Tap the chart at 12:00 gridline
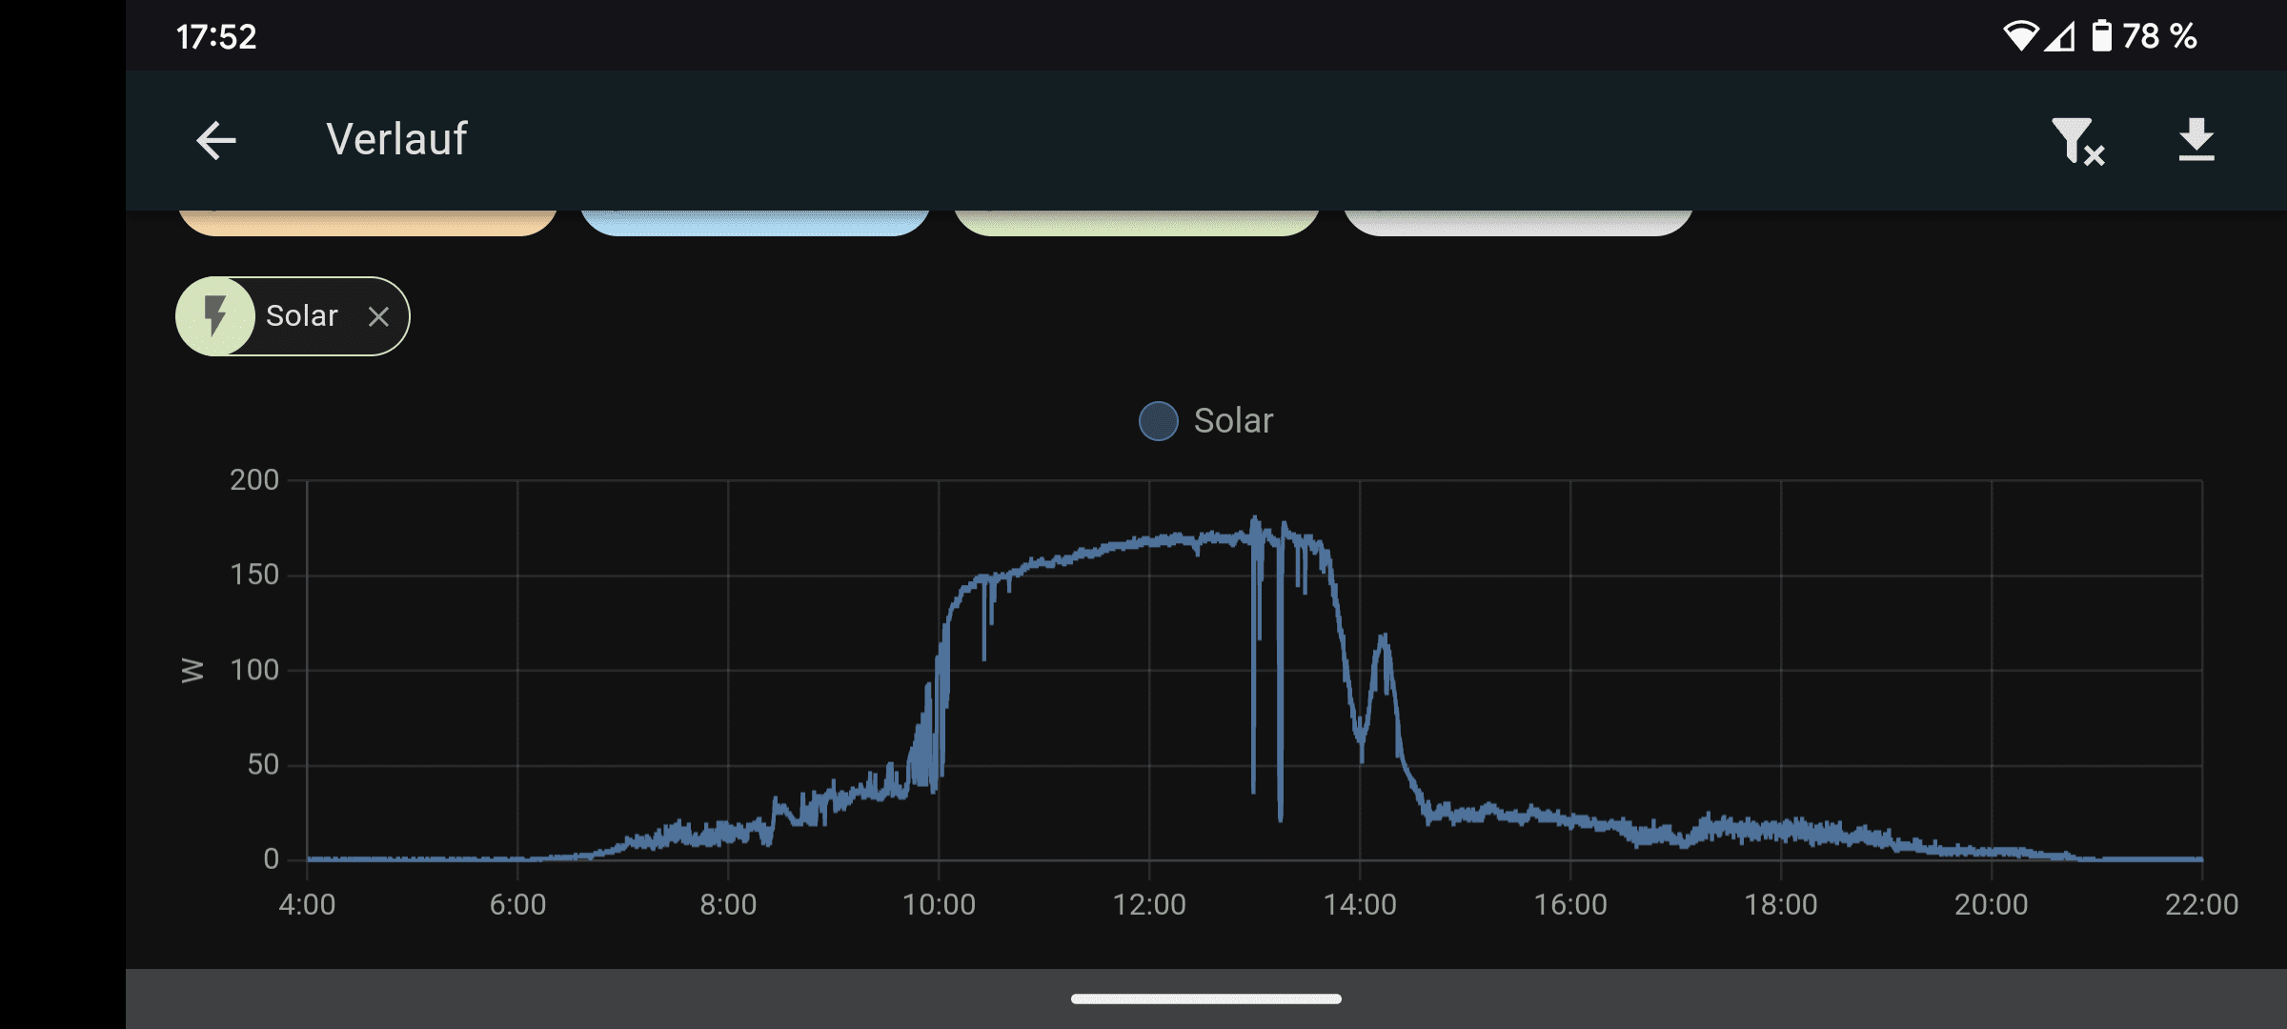 [1149, 667]
